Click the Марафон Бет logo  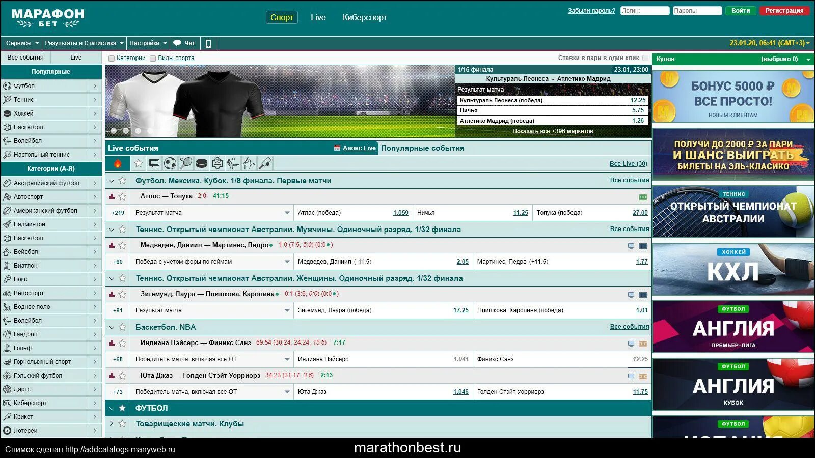pos(48,18)
